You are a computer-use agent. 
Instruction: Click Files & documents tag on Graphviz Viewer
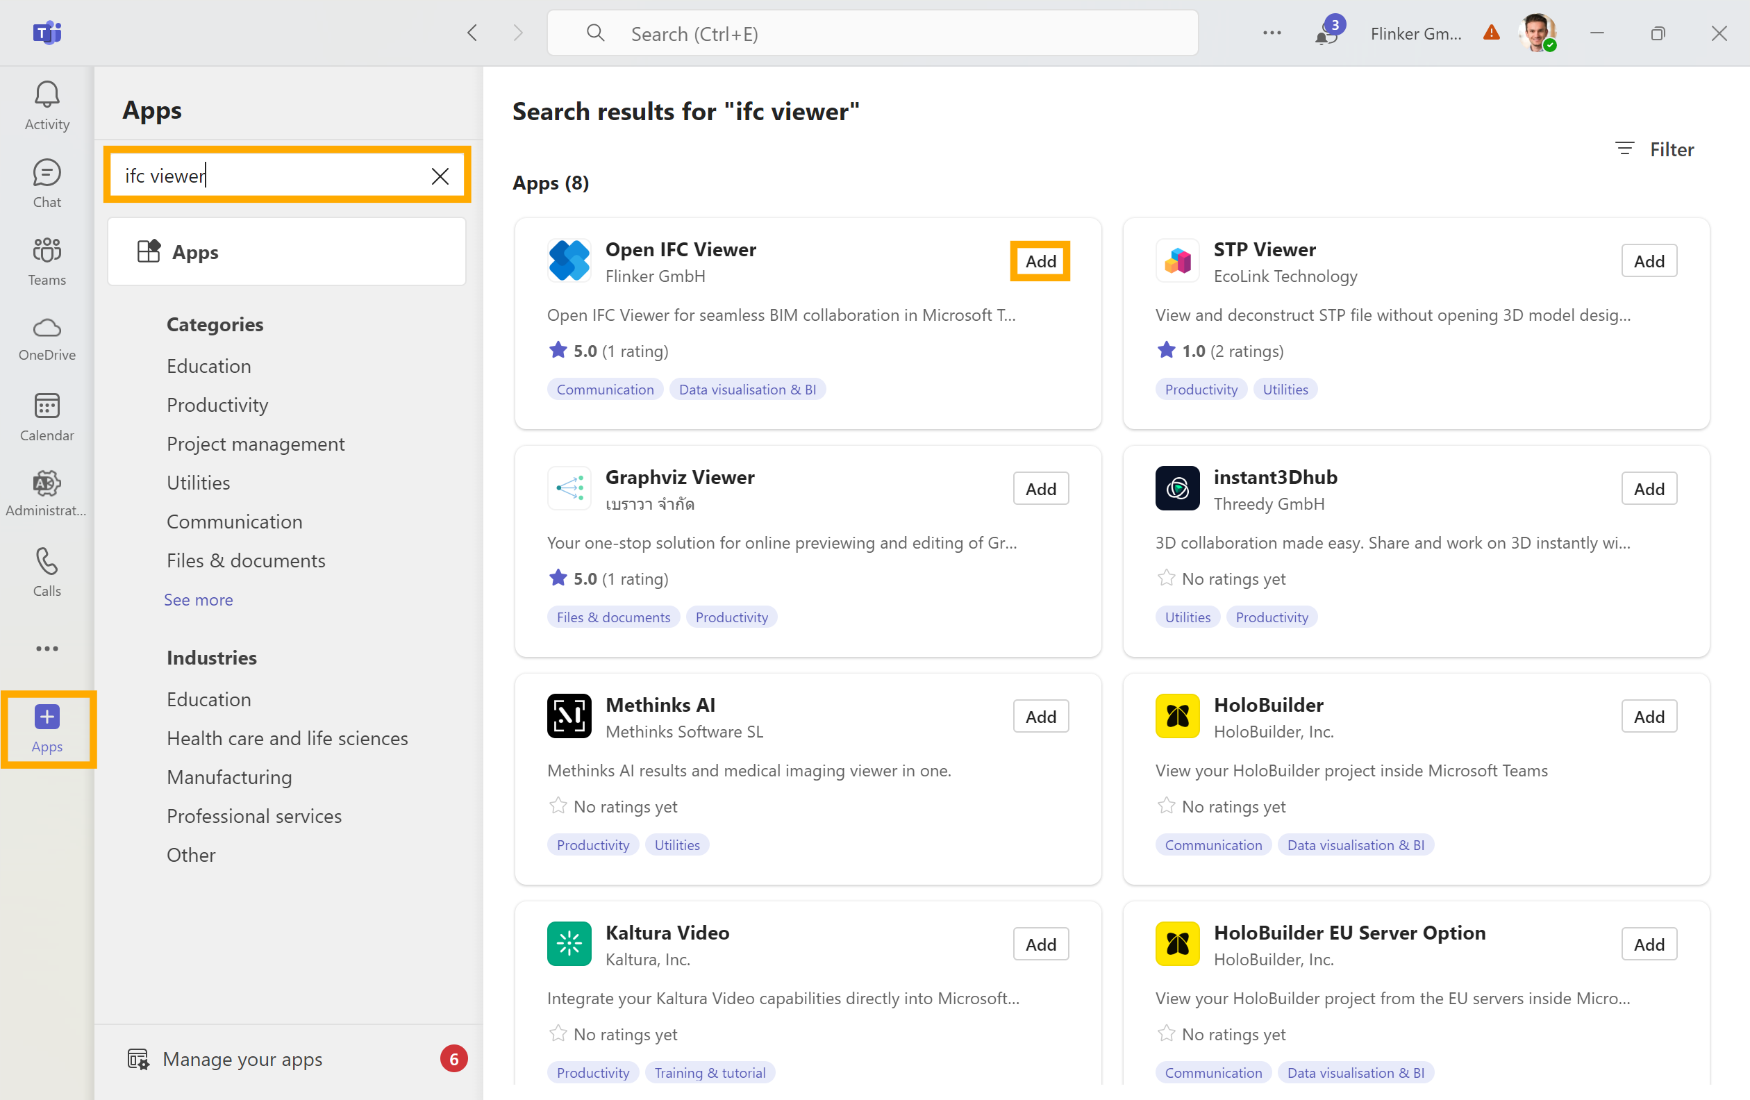tap(613, 617)
